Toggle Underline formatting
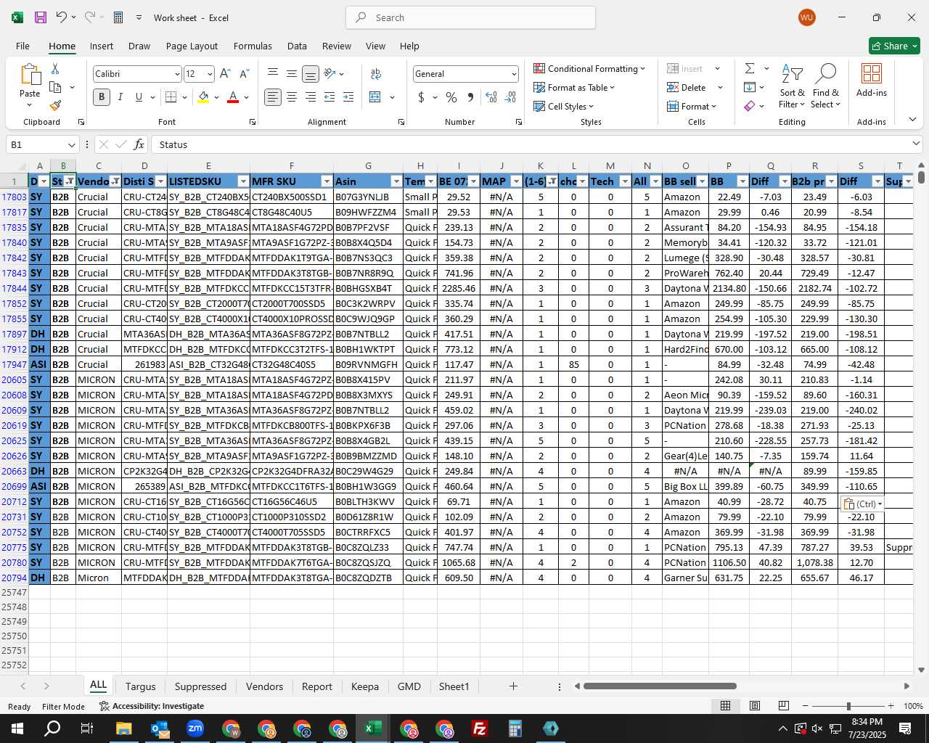 tap(139, 97)
